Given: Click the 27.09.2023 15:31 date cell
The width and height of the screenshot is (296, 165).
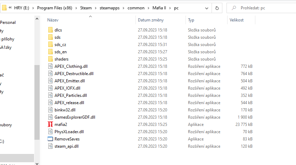Looking at the screenshot, I should point(153,45).
